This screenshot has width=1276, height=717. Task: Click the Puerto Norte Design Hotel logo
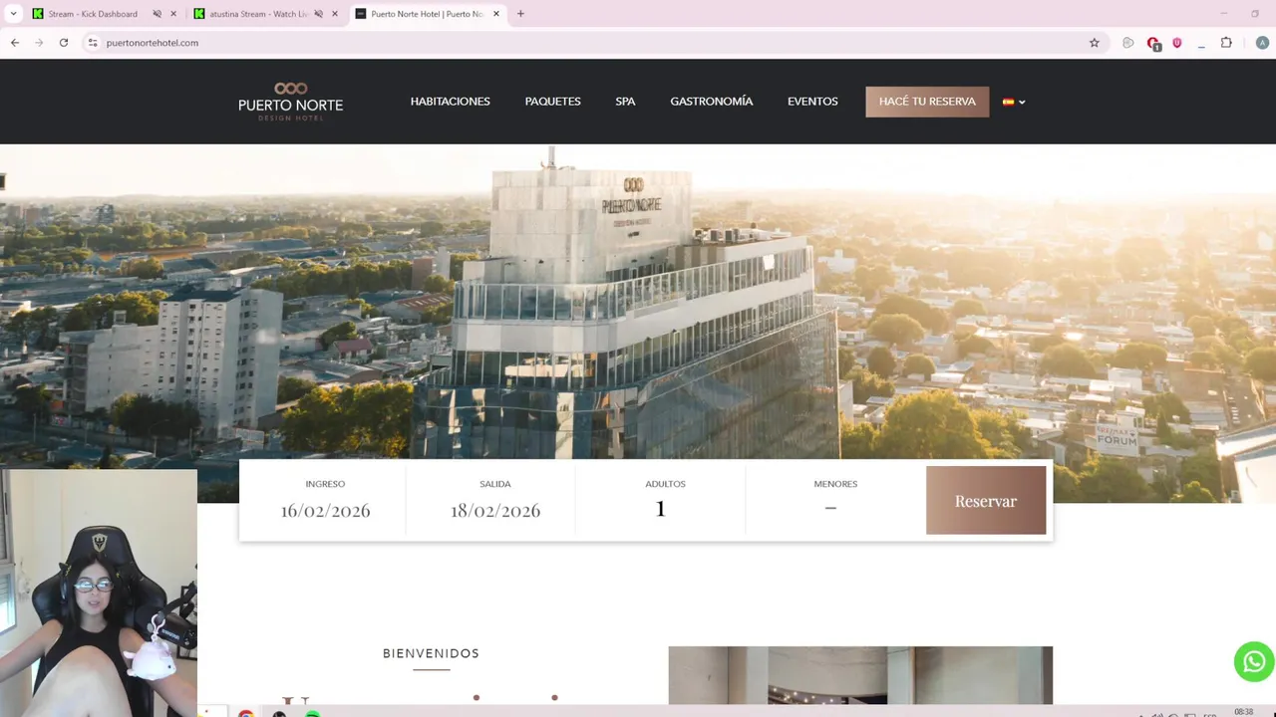290,102
